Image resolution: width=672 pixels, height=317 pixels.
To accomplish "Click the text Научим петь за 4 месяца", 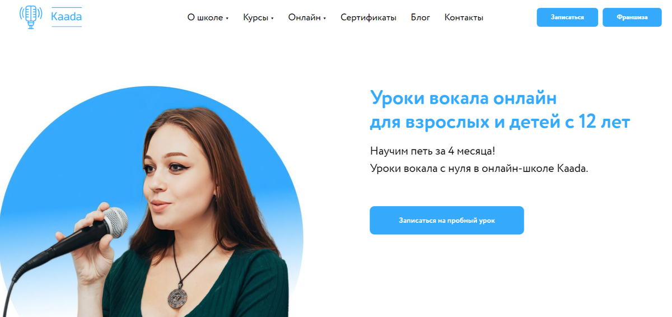I will pyautogui.click(x=432, y=151).
